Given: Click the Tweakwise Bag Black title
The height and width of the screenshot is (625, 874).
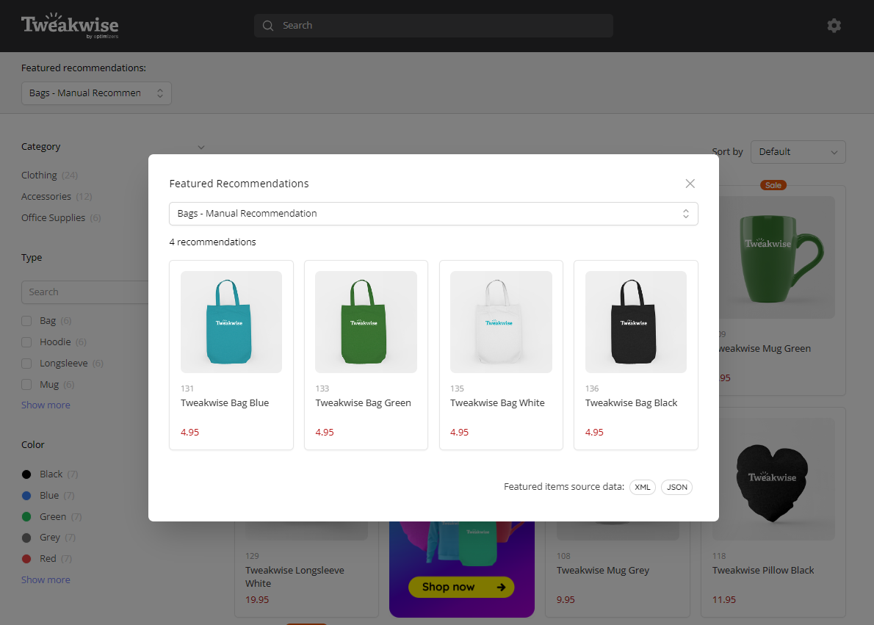Looking at the screenshot, I should point(632,403).
